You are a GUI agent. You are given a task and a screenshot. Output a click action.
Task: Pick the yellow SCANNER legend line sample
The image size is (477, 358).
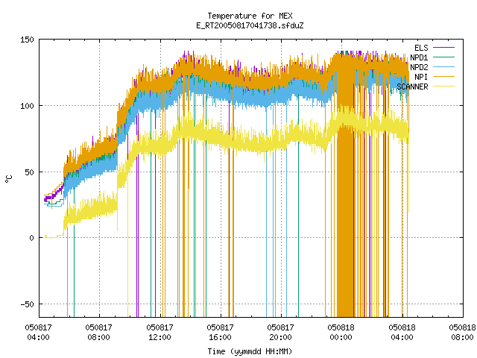point(443,87)
